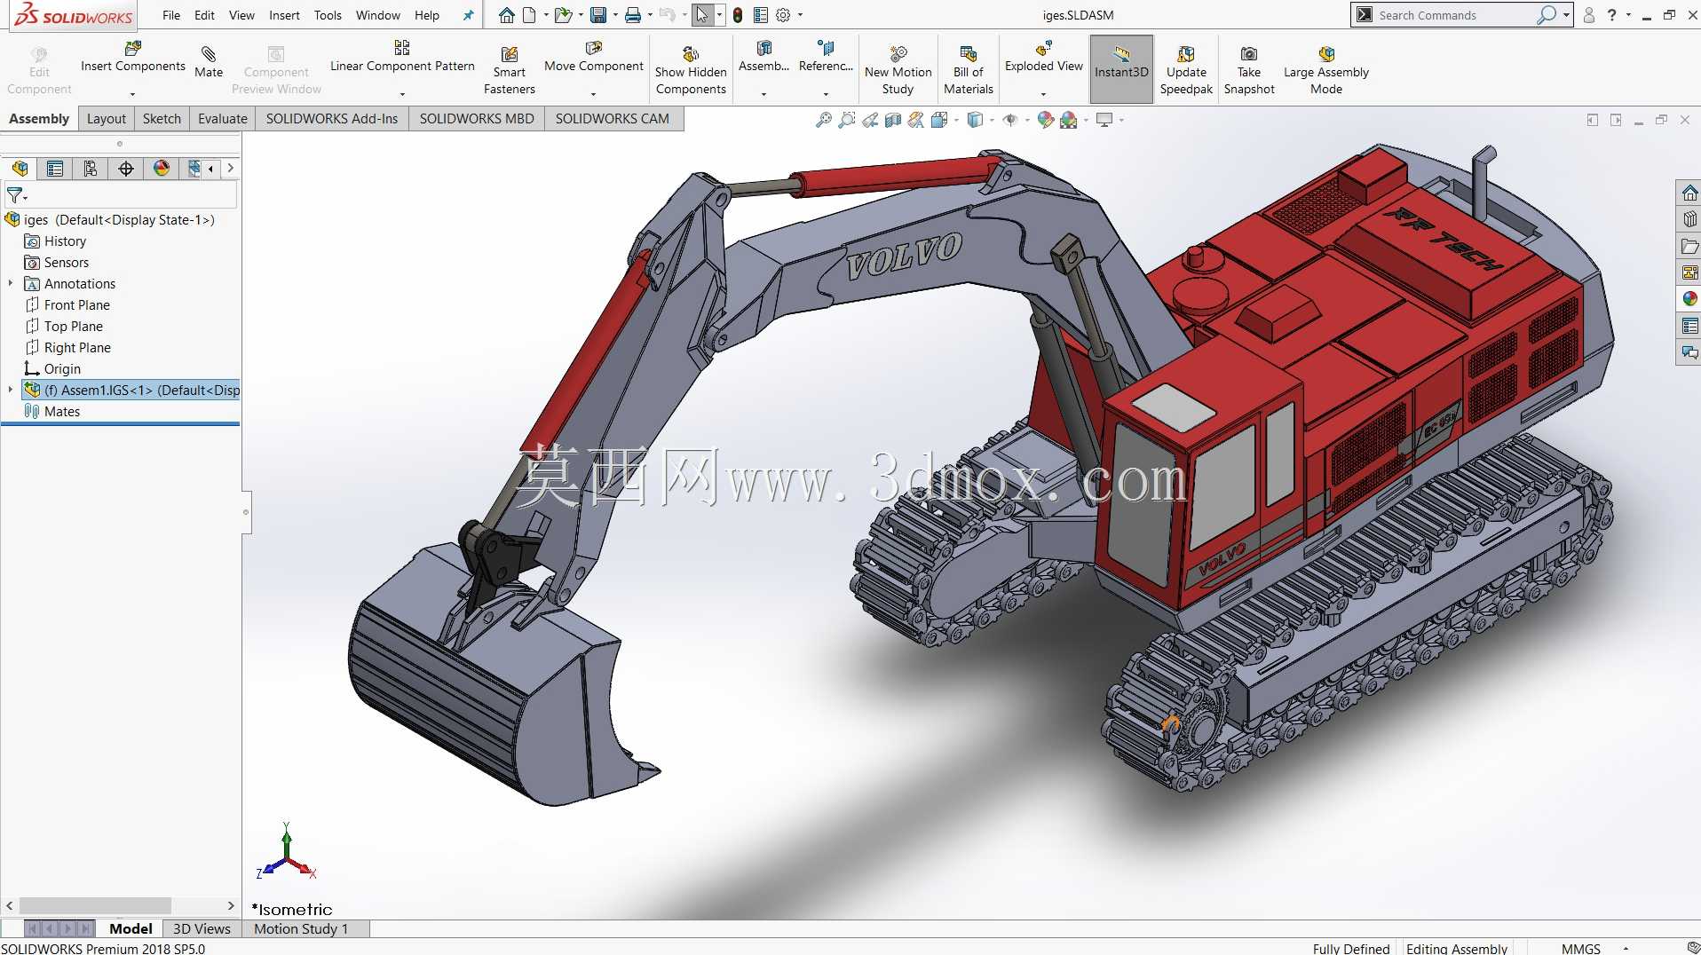Start a New Motion Study
Image resolution: width=1701 pixels, height=955 pixels.
[898, 69]
